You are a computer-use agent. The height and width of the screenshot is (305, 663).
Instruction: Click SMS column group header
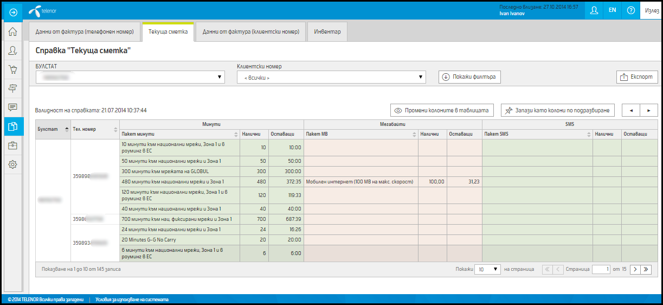pyautogui.click(x=570, y=124)
